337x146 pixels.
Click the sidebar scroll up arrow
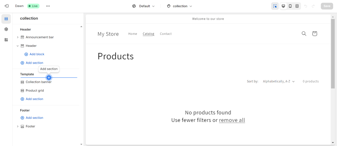pyautogui.click(x=81, y=27)
